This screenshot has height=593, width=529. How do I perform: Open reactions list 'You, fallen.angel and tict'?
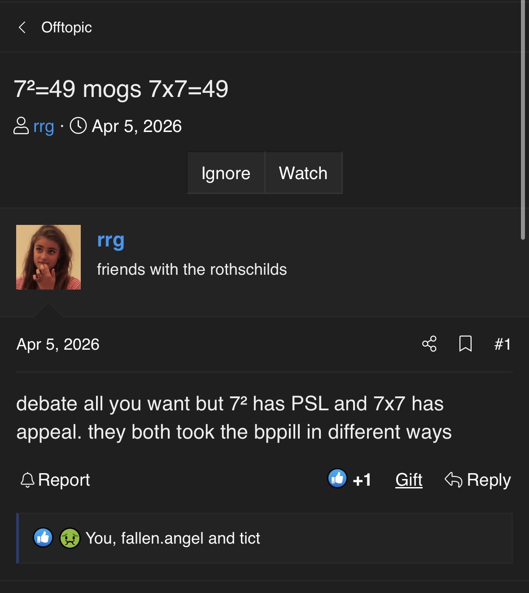click(173, 538)
